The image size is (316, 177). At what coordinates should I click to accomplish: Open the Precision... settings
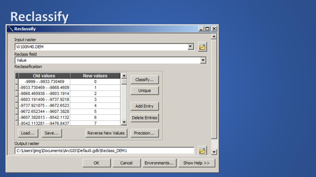click(x=144, y=133)
